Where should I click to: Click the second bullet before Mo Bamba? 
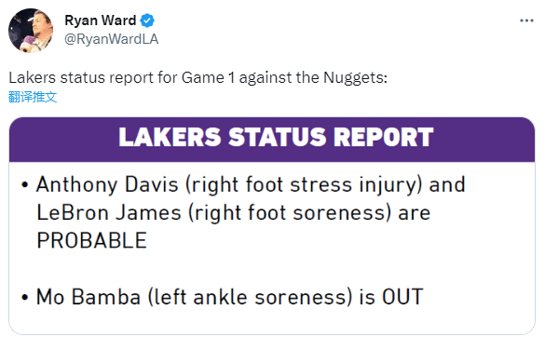coord(24,298)
